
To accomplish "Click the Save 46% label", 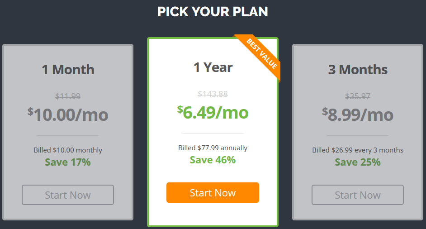I will click(213, 160).
